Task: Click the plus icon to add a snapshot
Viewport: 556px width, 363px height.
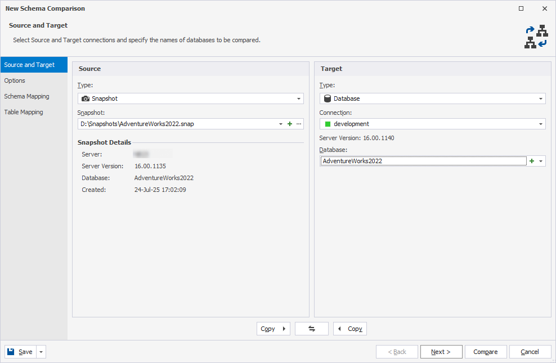Action: click(x=290, y=124)
